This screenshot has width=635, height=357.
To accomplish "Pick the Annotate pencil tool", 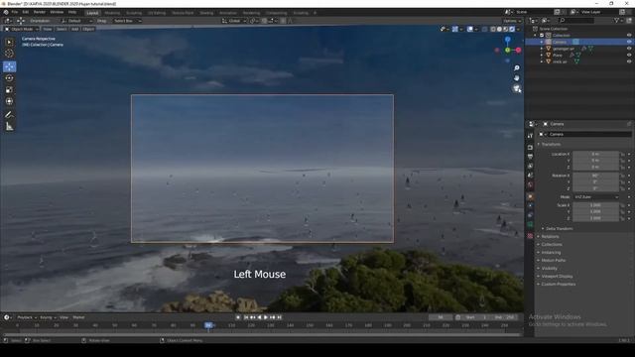I will [x=9, y=115].
